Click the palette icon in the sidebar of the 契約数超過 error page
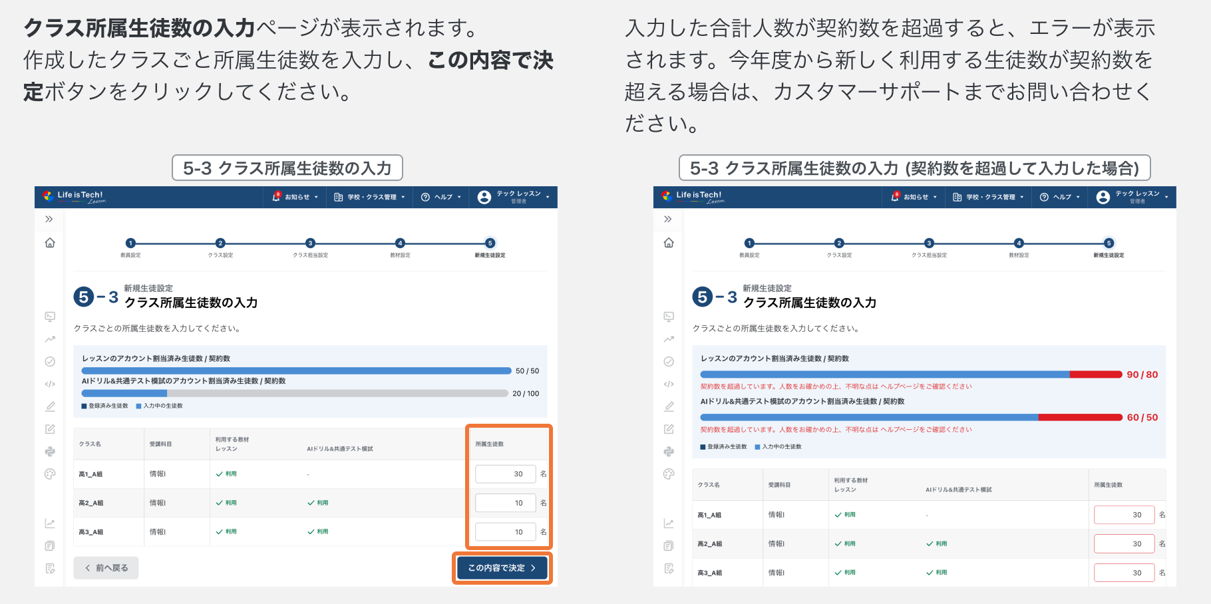This screenshot has height=604, width=1211. coord(669,474)
